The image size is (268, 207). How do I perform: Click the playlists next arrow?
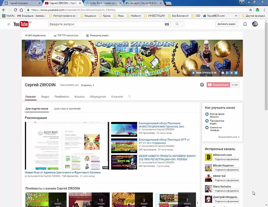(197, 203)
